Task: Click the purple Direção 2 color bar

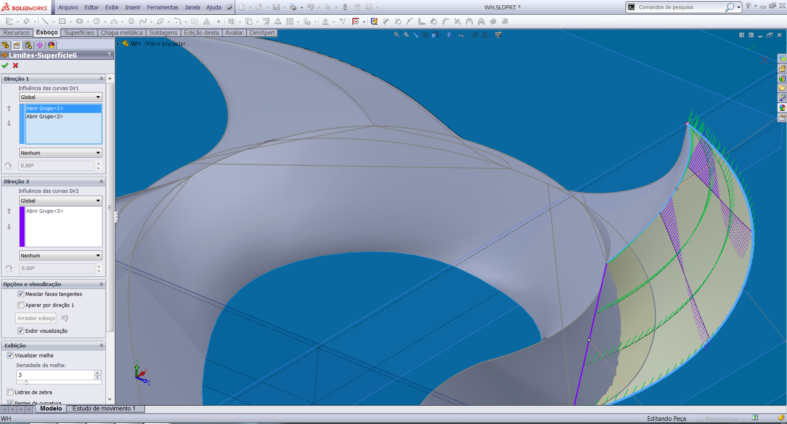Action: click(22, 227)
